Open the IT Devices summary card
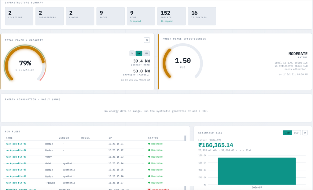Screen dimensions: 313x190 click(x=202, y=16)
